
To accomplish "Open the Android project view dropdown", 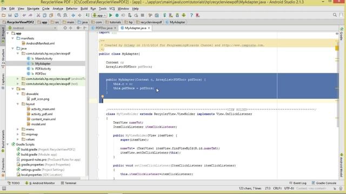I will [x=32, y=28].
